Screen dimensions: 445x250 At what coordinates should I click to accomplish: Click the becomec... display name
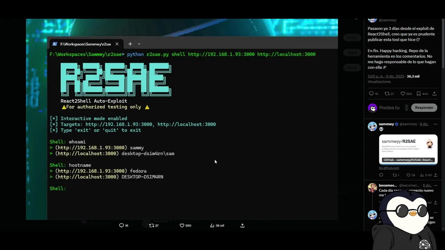pos(388,185)
